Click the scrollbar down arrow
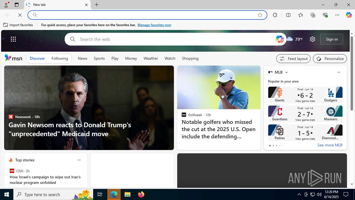The image size is (355, 200). click(352, 184)
